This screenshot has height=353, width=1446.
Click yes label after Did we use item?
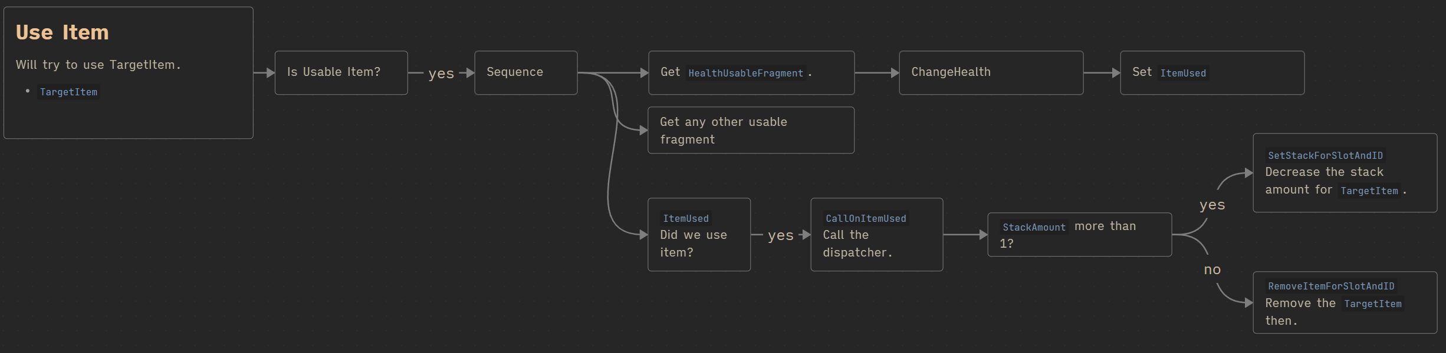[x=780, y=235]
